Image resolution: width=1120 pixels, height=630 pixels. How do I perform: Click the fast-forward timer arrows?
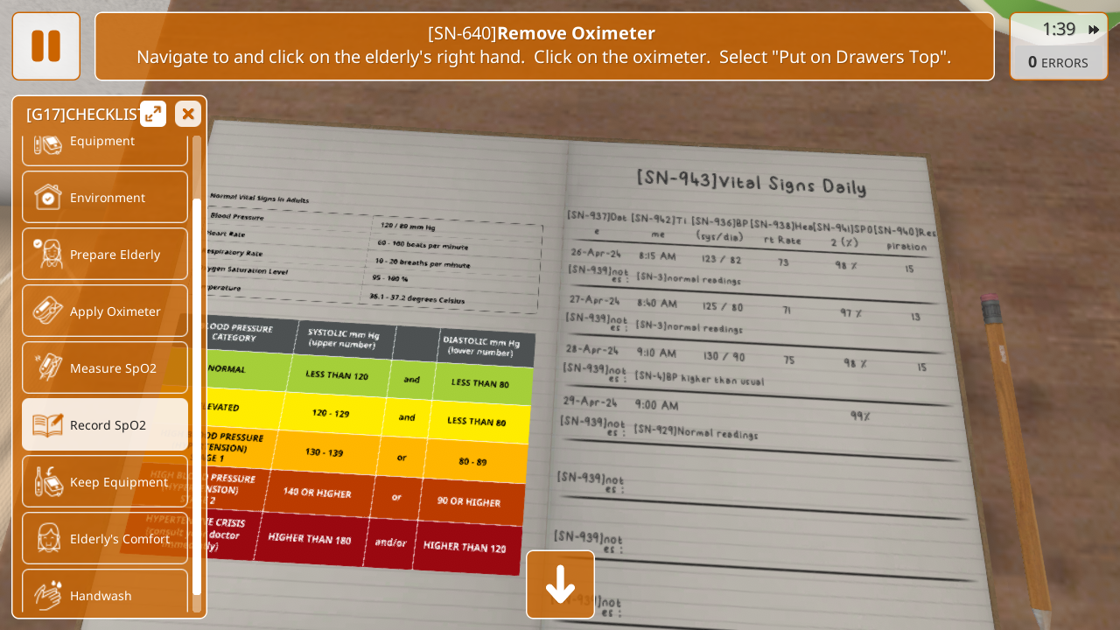point(1094,30)
